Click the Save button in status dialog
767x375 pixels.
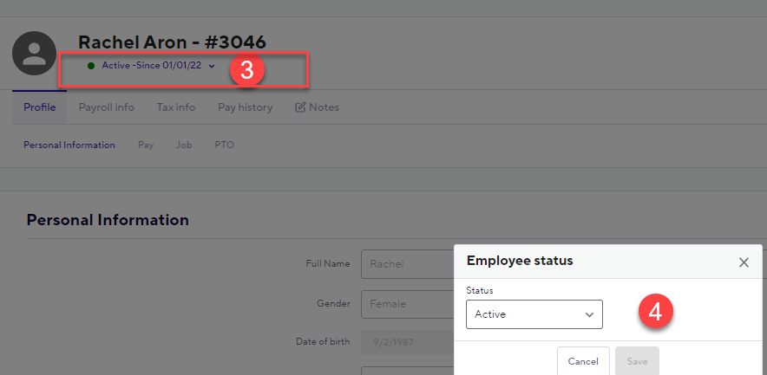[x=638, y=361]
